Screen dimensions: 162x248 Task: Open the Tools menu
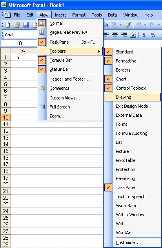point(97,15)
